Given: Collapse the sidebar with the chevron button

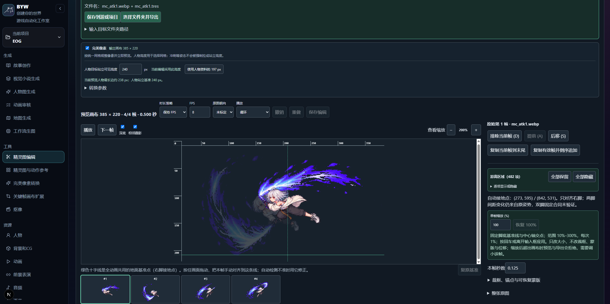Looking at the screenshot, I should click(60, 8).
